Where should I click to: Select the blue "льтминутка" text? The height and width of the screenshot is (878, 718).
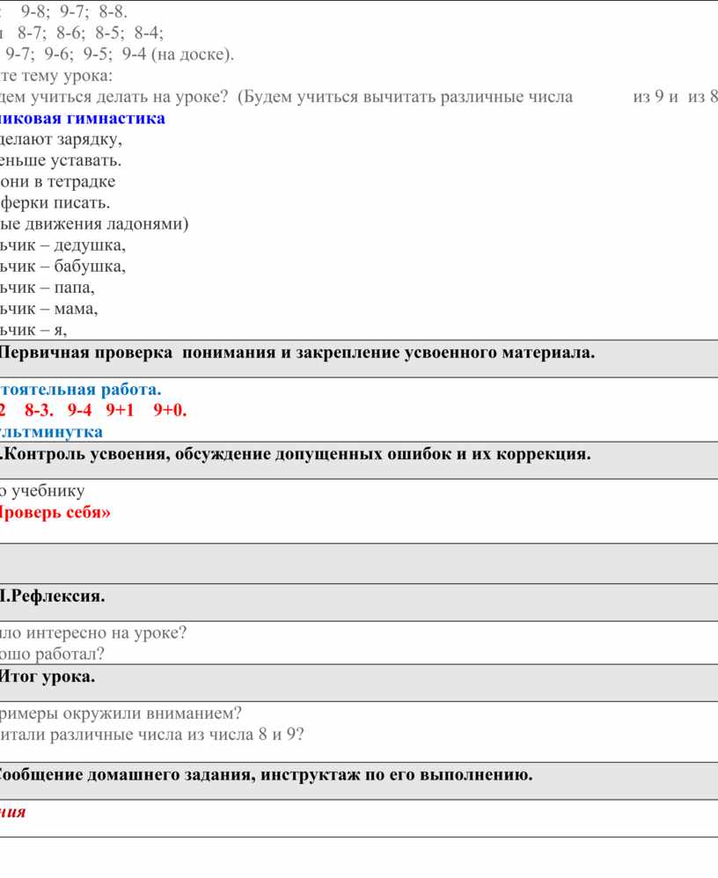pyautogui.click(x=51, y=431)
